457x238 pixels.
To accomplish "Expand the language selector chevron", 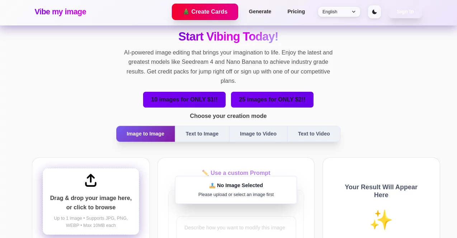I will coord(354,12).
